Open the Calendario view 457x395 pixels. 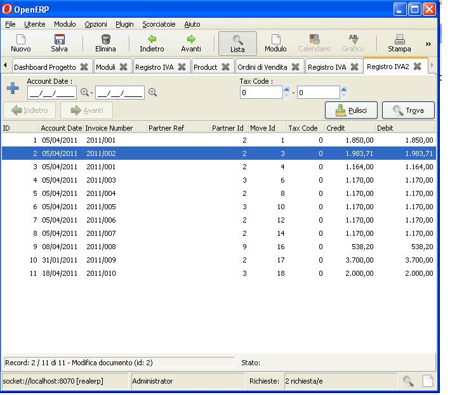point(314,44)
